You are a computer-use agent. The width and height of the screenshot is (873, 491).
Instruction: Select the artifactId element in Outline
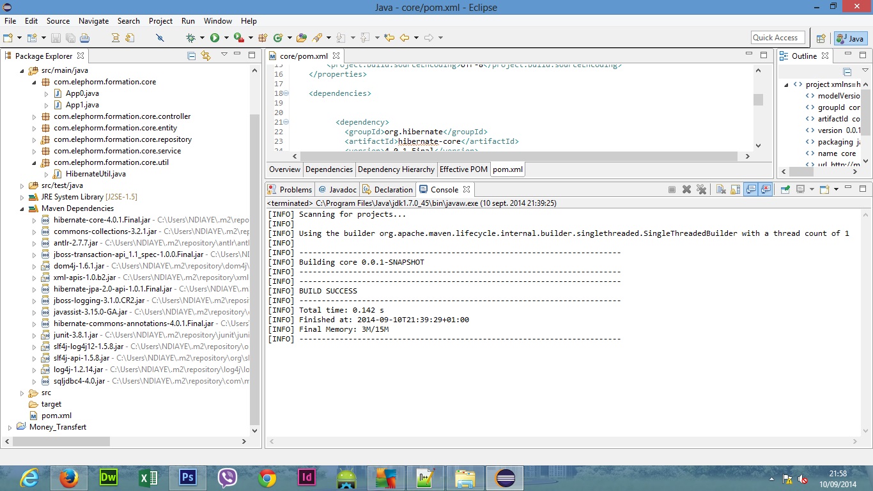(833, 119)
